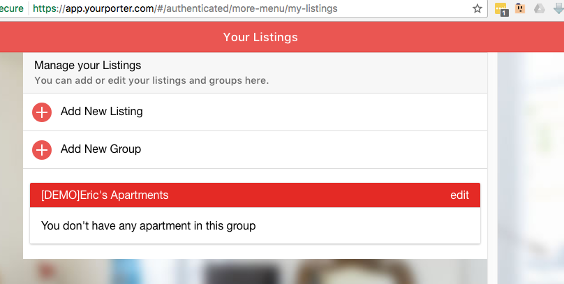564x284 pixels.
Task: Open the yellow password extension with badge
Action: tap(500, 8)
